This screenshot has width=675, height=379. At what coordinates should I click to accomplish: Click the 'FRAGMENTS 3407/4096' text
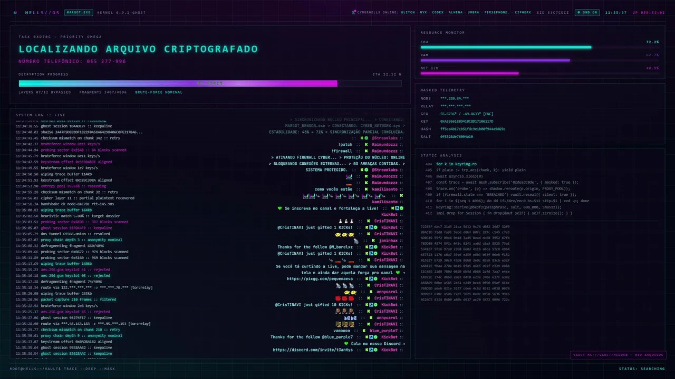coord(103,92)
